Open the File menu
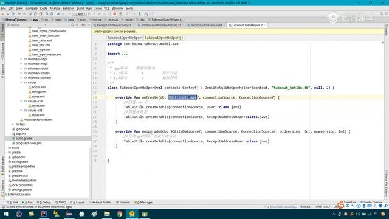 [x=3, y=8]
